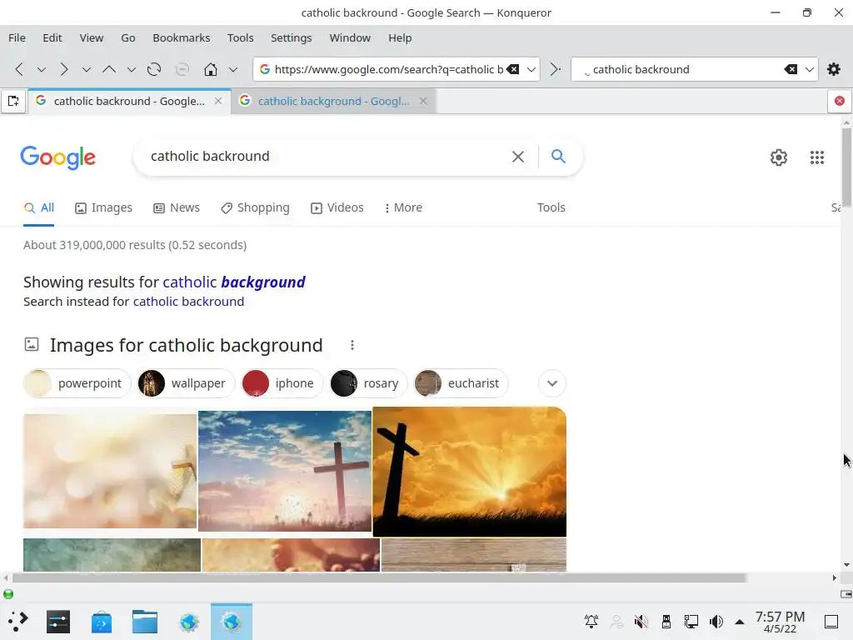
Task: Select the wallpaper filter chip
Action: pos(186,383)
